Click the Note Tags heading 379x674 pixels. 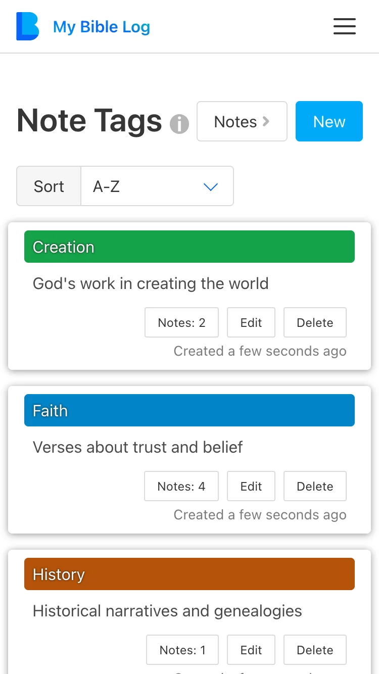pyautogui.click(x=89, y=121)
